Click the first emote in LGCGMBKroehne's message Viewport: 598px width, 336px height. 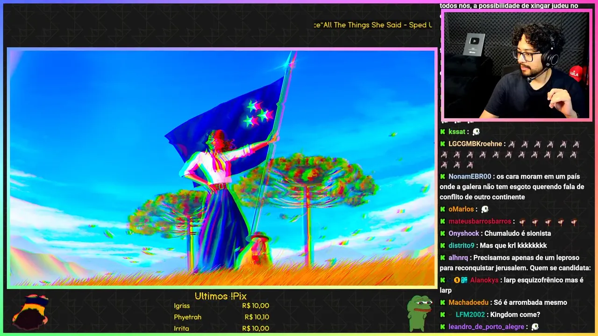coord(512,144)
